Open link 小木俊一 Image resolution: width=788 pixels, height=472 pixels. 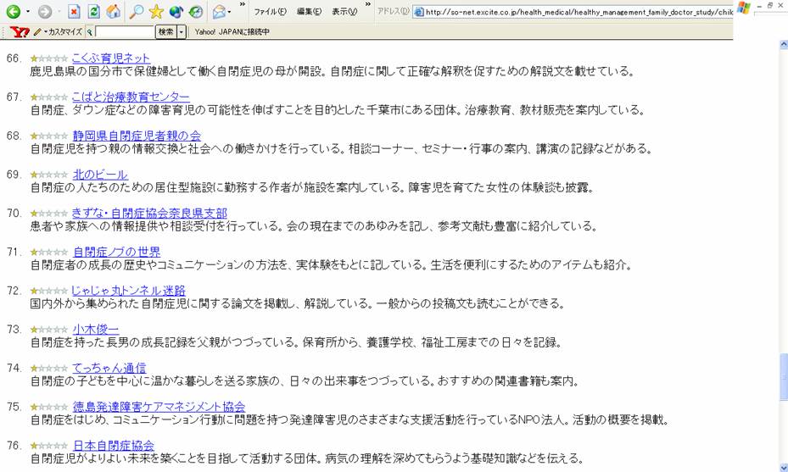(x=96, y=329)
